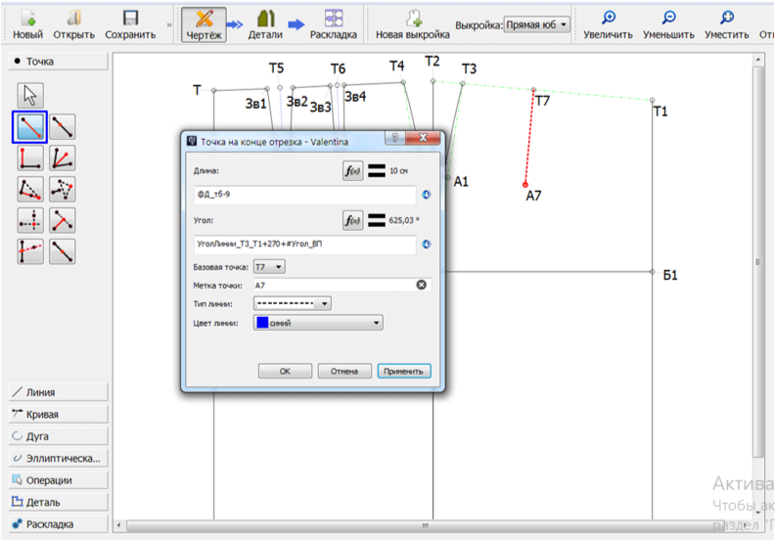Click the Отмена button in dialog
Image resolution: width=775 pixels, height=540 pixels.
pos(344,371)
